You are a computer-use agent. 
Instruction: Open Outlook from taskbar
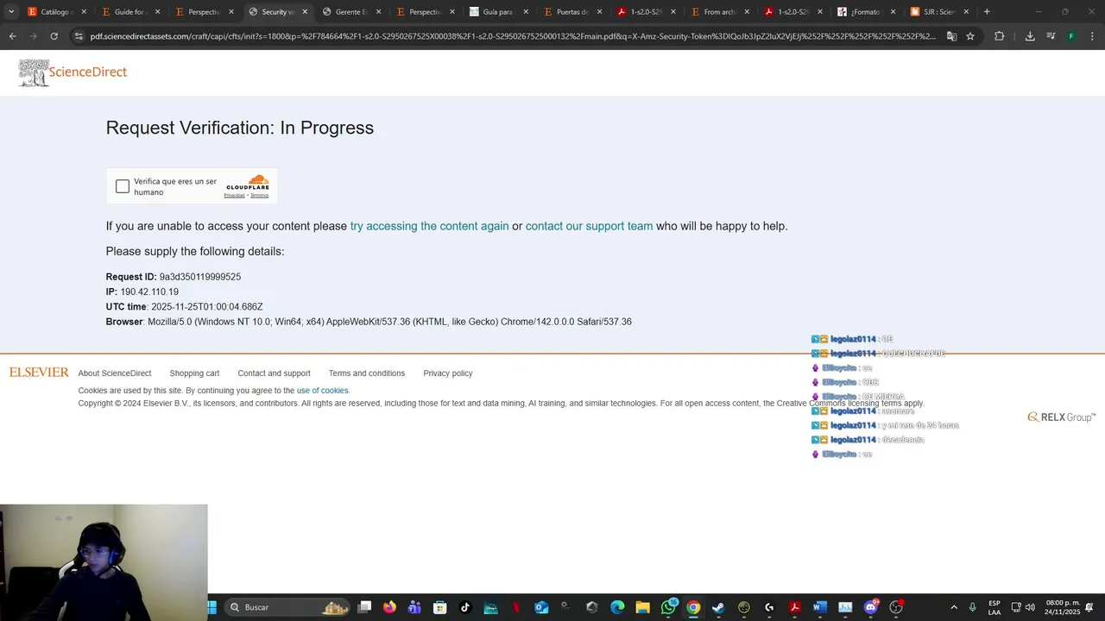(x=541, y=607)
